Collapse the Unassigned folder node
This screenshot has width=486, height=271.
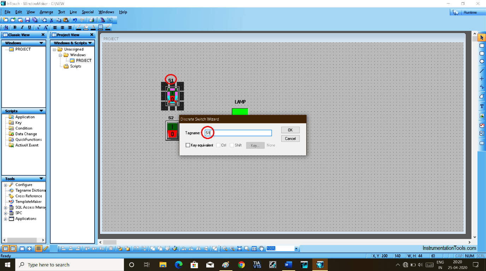click(55, 49)
